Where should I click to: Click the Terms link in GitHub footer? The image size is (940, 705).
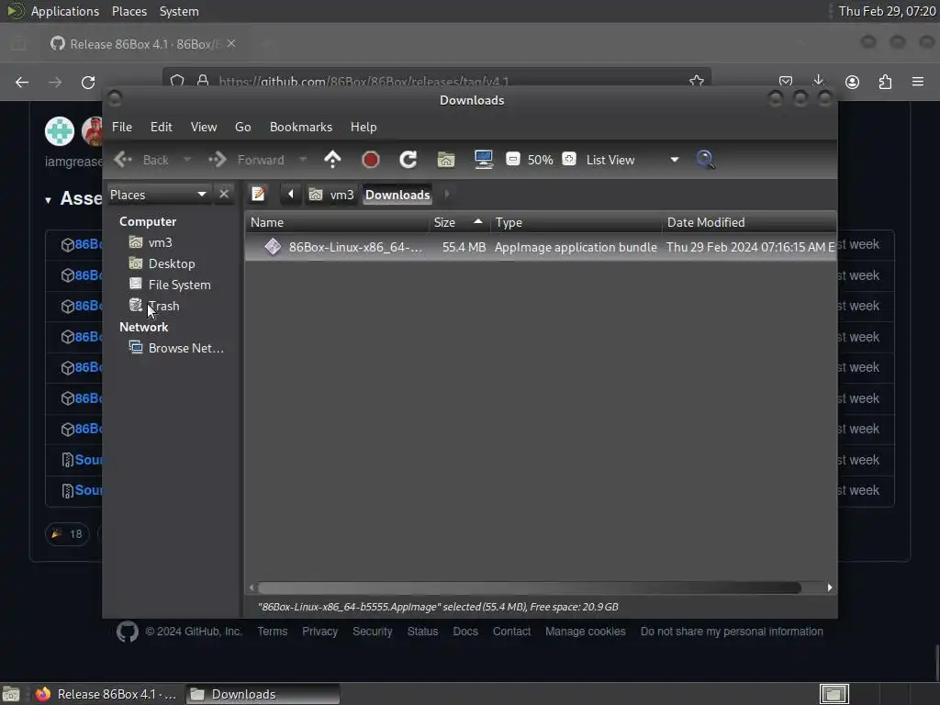[x=272, y=632]
